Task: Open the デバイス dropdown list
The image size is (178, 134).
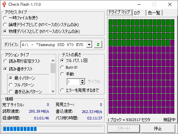Action: pyautogui.click(x=89, y=45)
